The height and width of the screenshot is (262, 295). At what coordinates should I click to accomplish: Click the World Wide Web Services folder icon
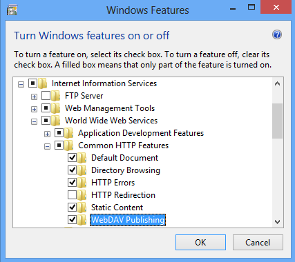[56, 121]
